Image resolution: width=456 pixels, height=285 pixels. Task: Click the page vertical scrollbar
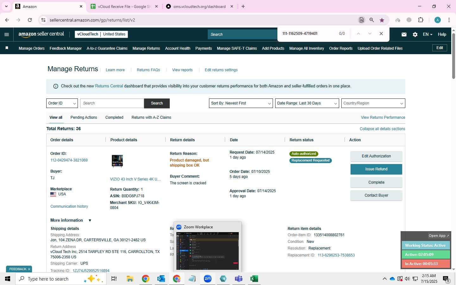[x=453, y=56]
